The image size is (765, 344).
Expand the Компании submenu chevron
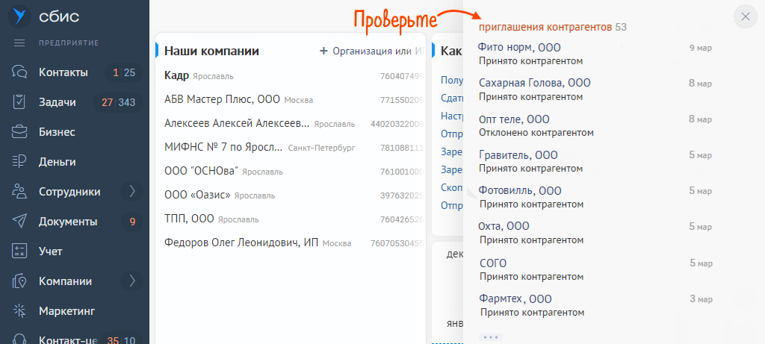(132, 281)
